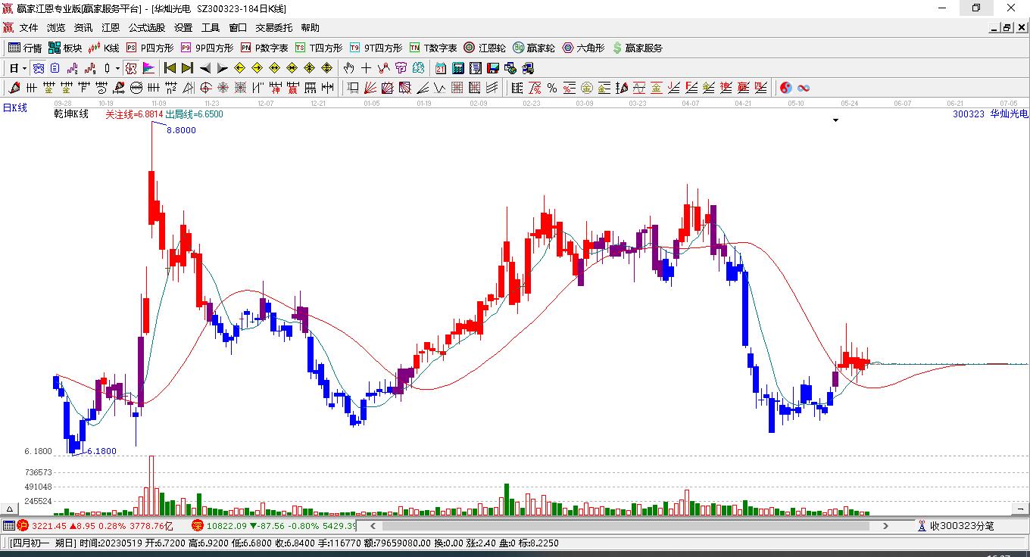
Task: Open the 9P四方形 tool
Action: (x=207, y=48)
